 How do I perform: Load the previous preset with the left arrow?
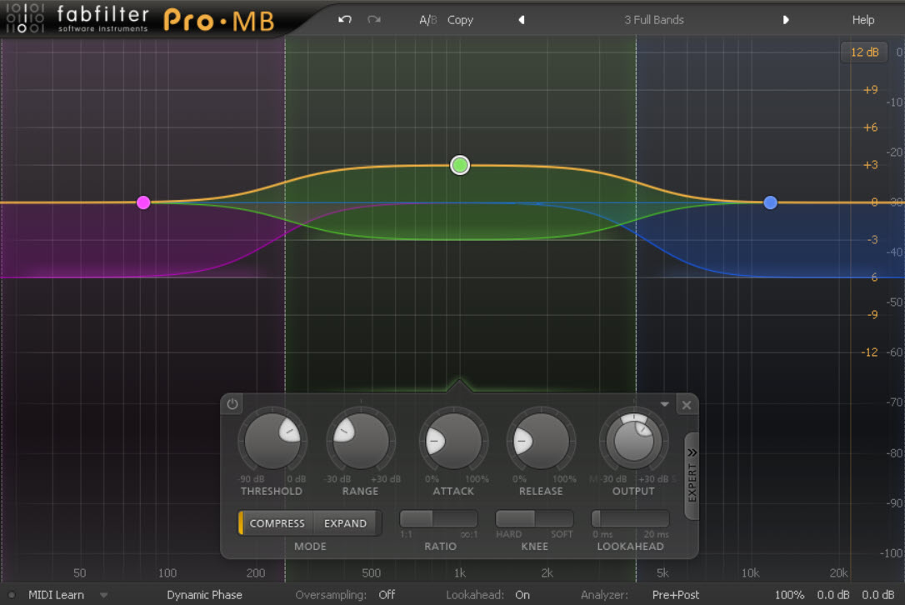pos(521,20)
